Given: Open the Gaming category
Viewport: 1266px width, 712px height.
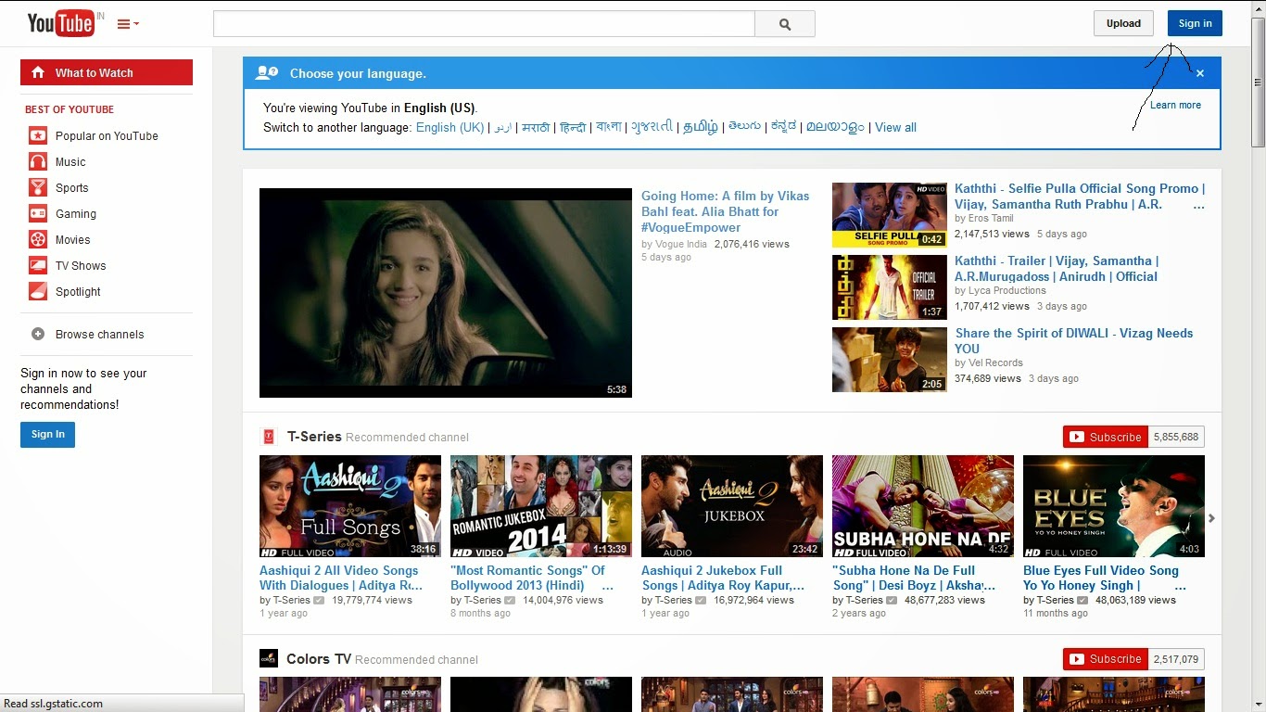Looking at the screenshot, I should [x=76, y=213].
